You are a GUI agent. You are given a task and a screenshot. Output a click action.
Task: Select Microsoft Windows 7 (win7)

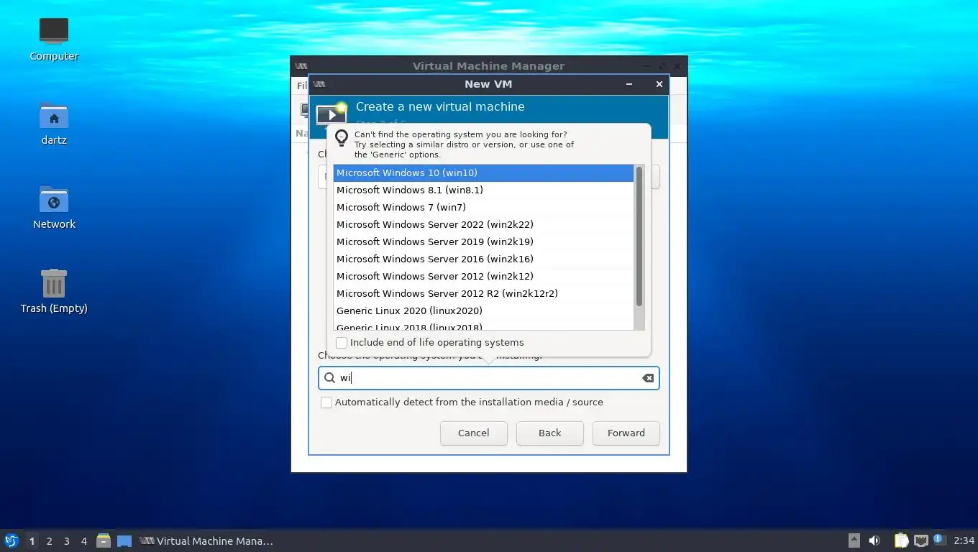click(483, 208)
